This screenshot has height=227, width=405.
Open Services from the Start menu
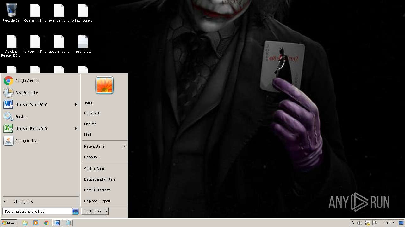click(40, 117)
